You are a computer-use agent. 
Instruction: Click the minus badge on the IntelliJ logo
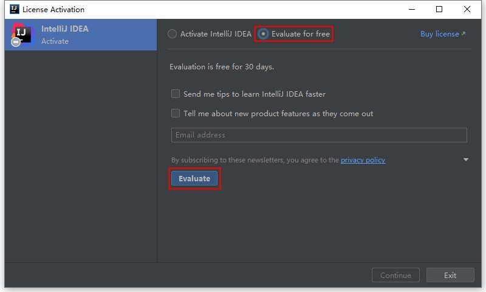(x=16, y=42)
